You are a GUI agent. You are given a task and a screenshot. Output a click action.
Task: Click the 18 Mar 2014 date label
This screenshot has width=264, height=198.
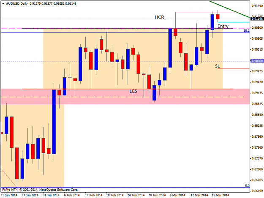click(220, 195)
